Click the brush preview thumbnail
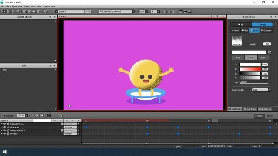 coord(237,41)
